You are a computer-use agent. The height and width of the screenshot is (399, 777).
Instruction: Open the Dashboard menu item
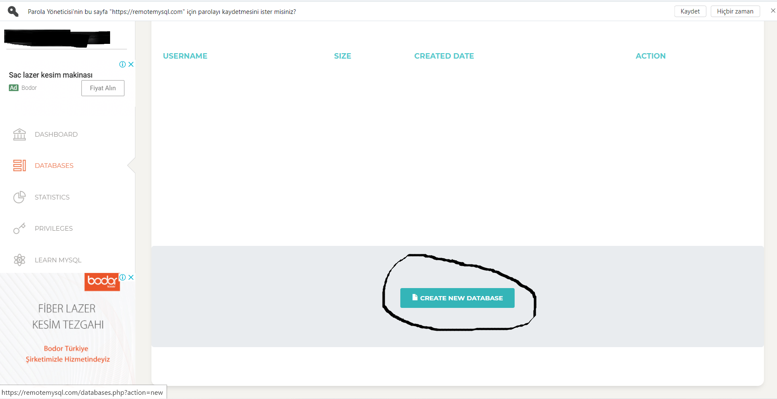(56, 134)
